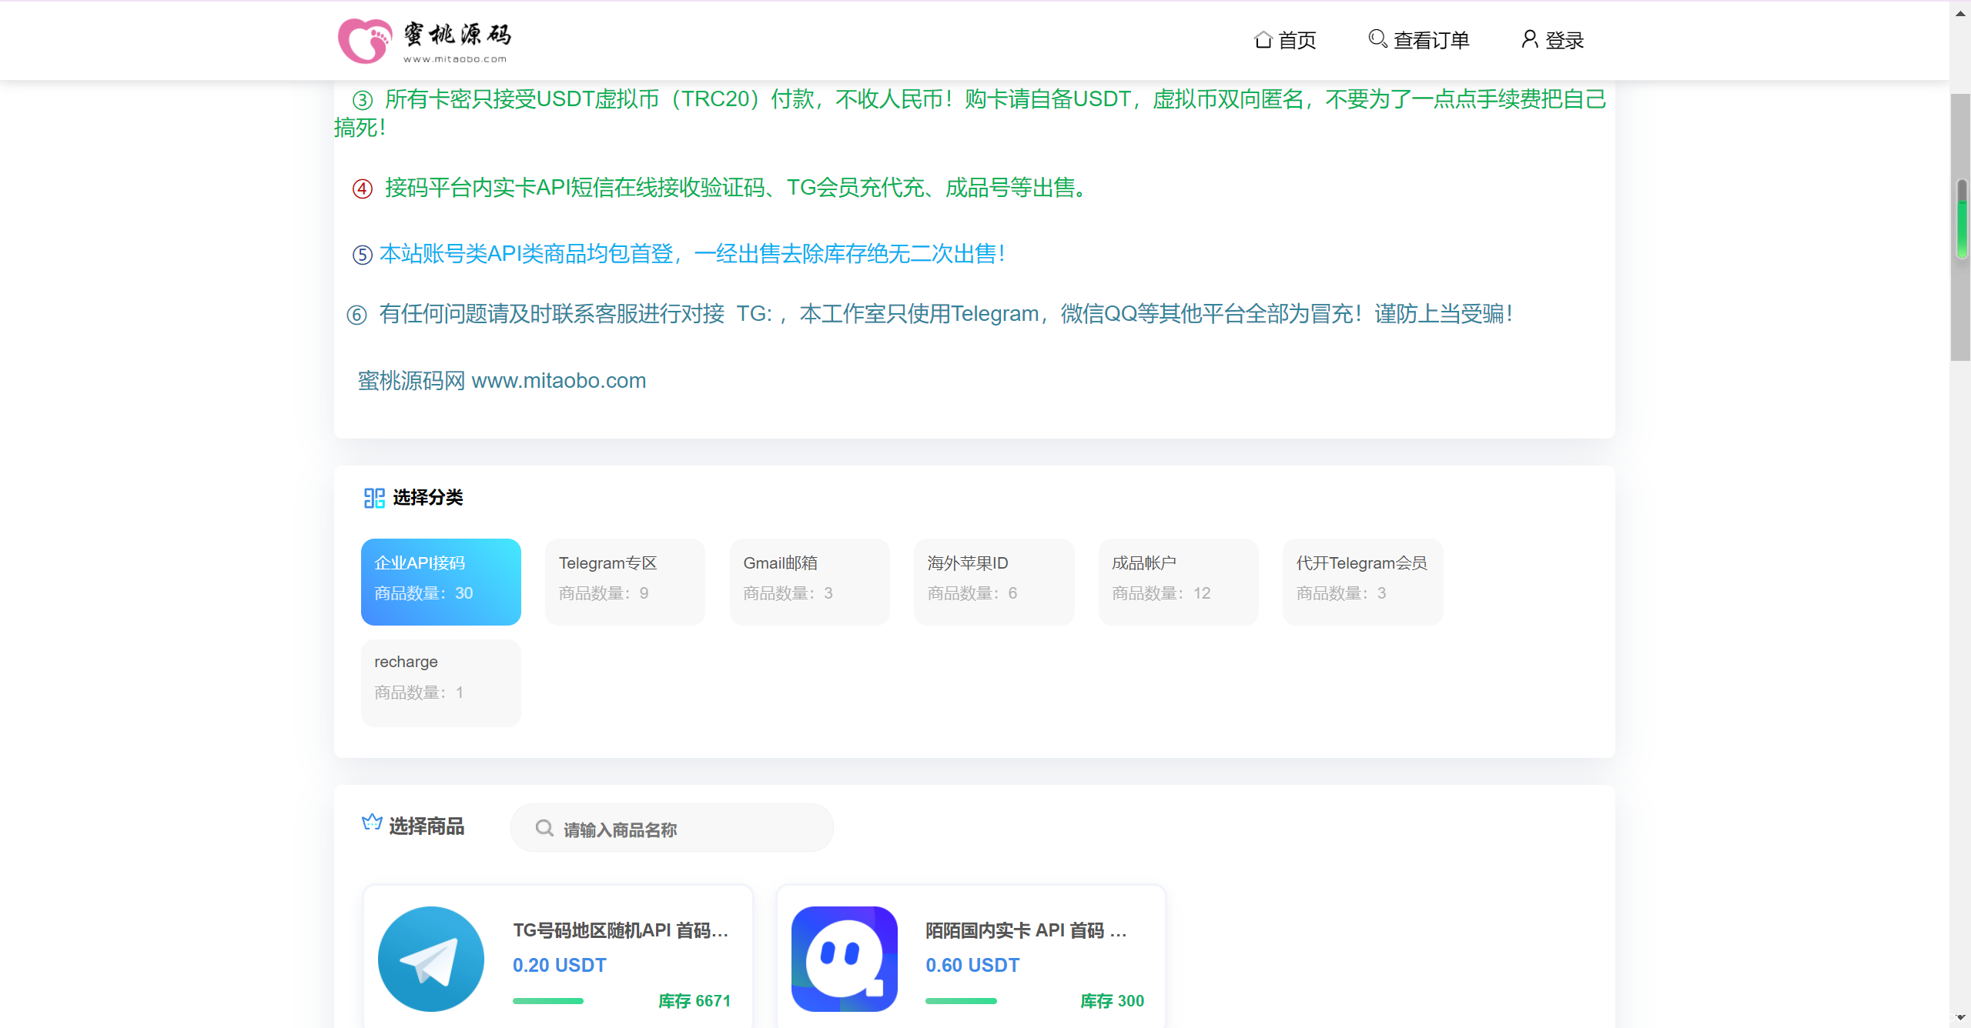
Task: Select the 海外苹果ID category
Action: click(x=993, y=582)
